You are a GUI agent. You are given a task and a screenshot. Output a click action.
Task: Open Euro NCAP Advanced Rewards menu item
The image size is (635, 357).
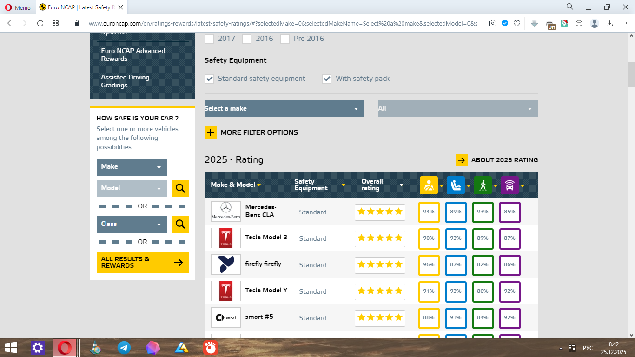pyautogui.click(x=133, y=55)
